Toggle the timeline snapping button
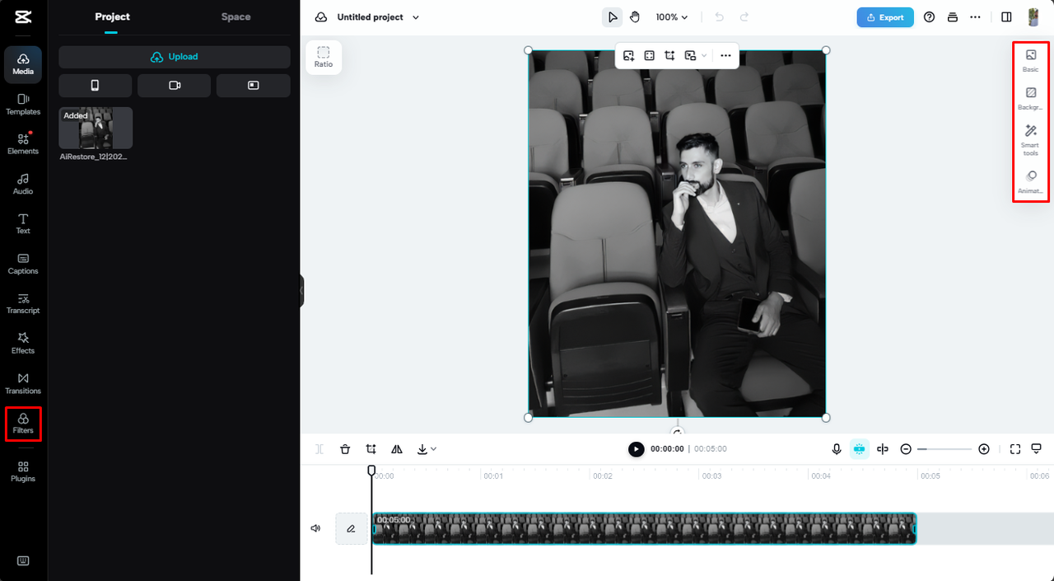The image size is (1054, 581). tap(859, 449)
